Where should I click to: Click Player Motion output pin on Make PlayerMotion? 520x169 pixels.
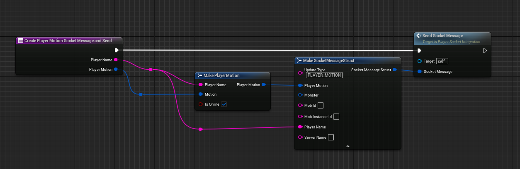264,85
